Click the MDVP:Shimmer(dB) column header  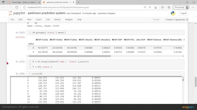coord(172,40)
